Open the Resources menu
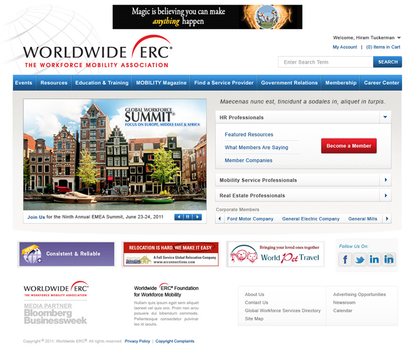415x353 pixels. point(54,83)
